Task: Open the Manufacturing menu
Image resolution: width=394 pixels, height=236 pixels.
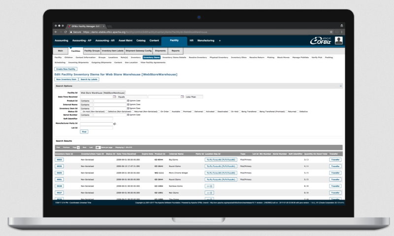Action: [x=206, y=40]
